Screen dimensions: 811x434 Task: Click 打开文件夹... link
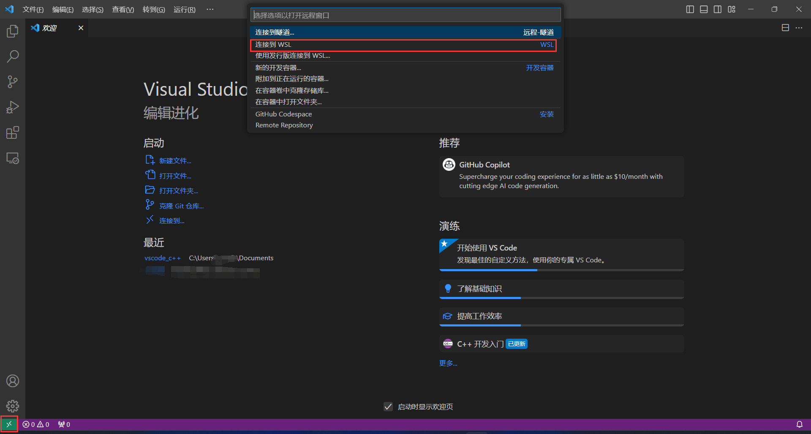tap(179, 191)
